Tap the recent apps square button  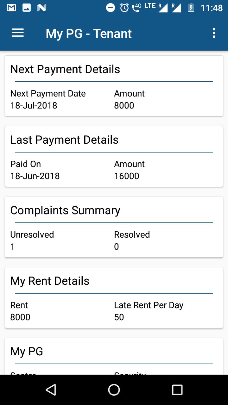tap(177, 390)
